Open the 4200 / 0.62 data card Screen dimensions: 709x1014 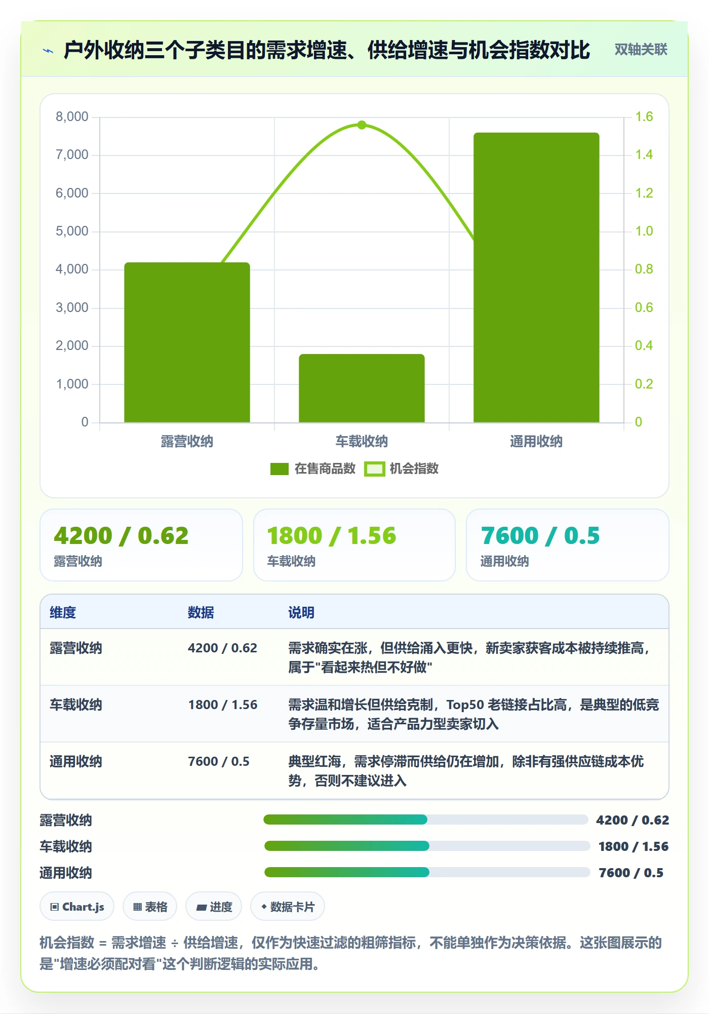[141, 545]
